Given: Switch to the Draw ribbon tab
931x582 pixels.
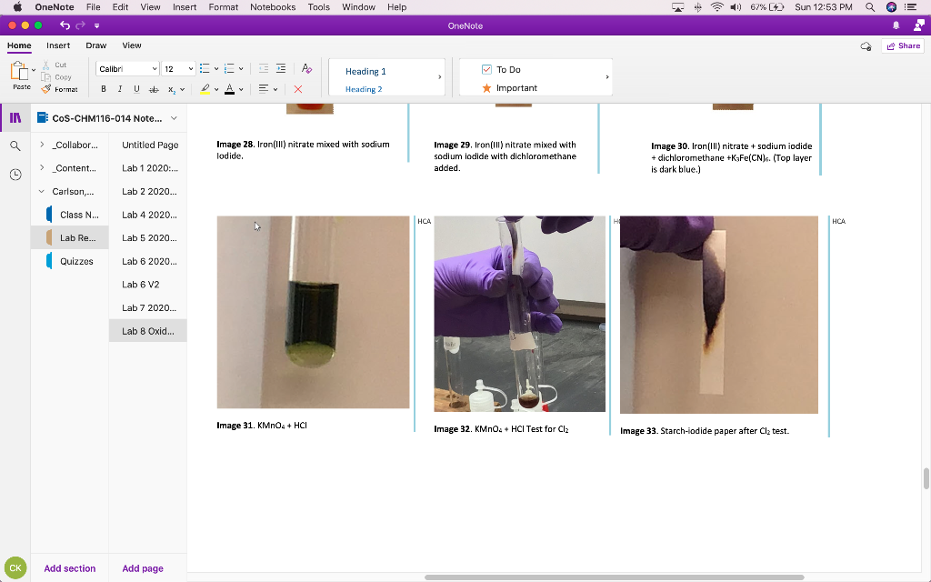Looking at the screenshot, I should (96, 45).
